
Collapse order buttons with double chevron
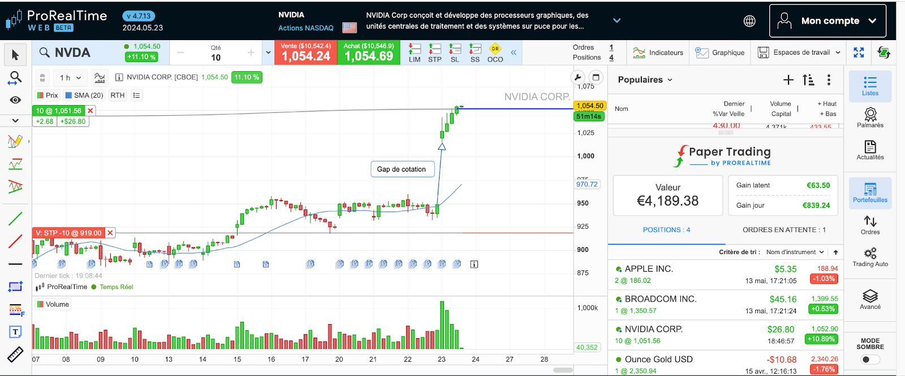tap(514, 53)
